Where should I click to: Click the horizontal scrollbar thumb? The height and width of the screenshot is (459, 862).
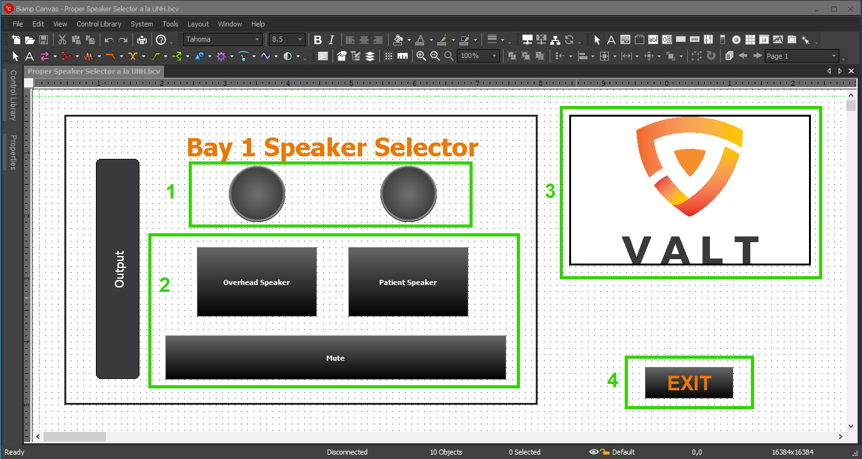click(x=74, y=436)
